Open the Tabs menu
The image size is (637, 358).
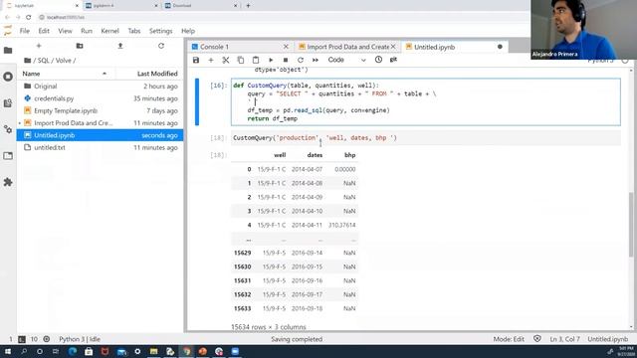[134, 31]
